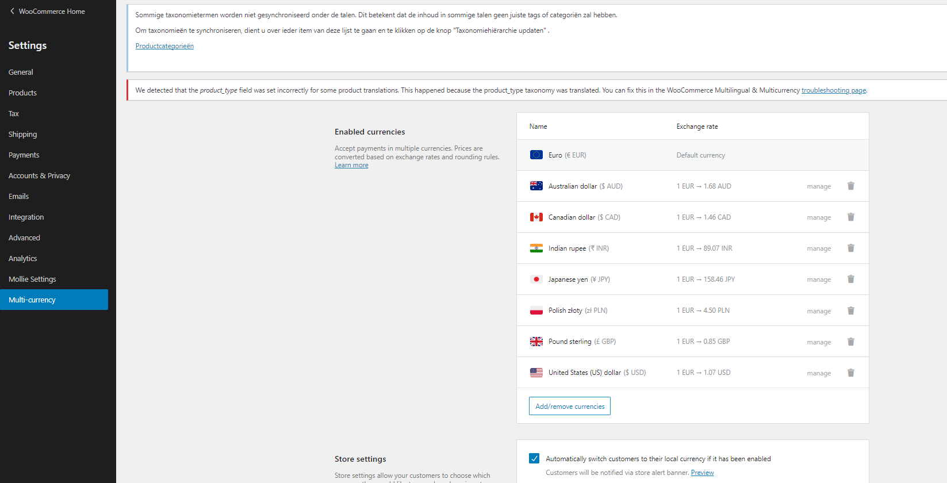The image size is (947, 483).
Task: Click the Indian flag icon
Action: tap(536, 248)
